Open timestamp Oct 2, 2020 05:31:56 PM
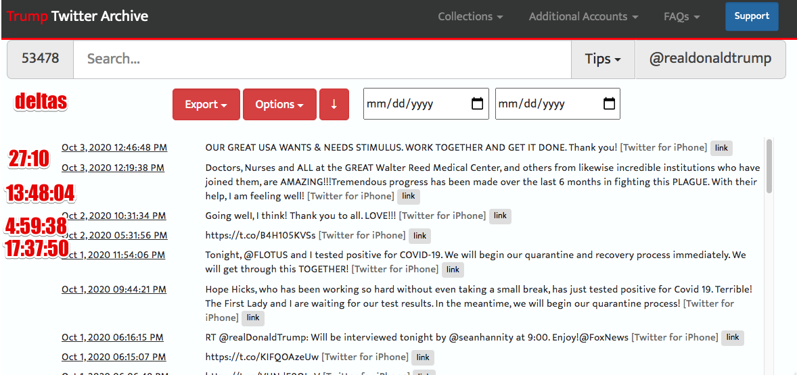Image resolution: width=797 pixels, height=375 pixels. pyautogui.click(x=114, y=235)
